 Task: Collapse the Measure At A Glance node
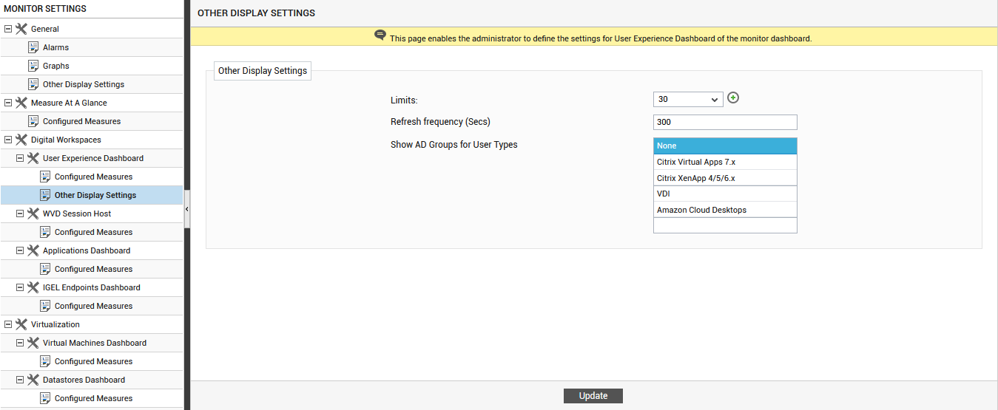[x=8, y=103]
